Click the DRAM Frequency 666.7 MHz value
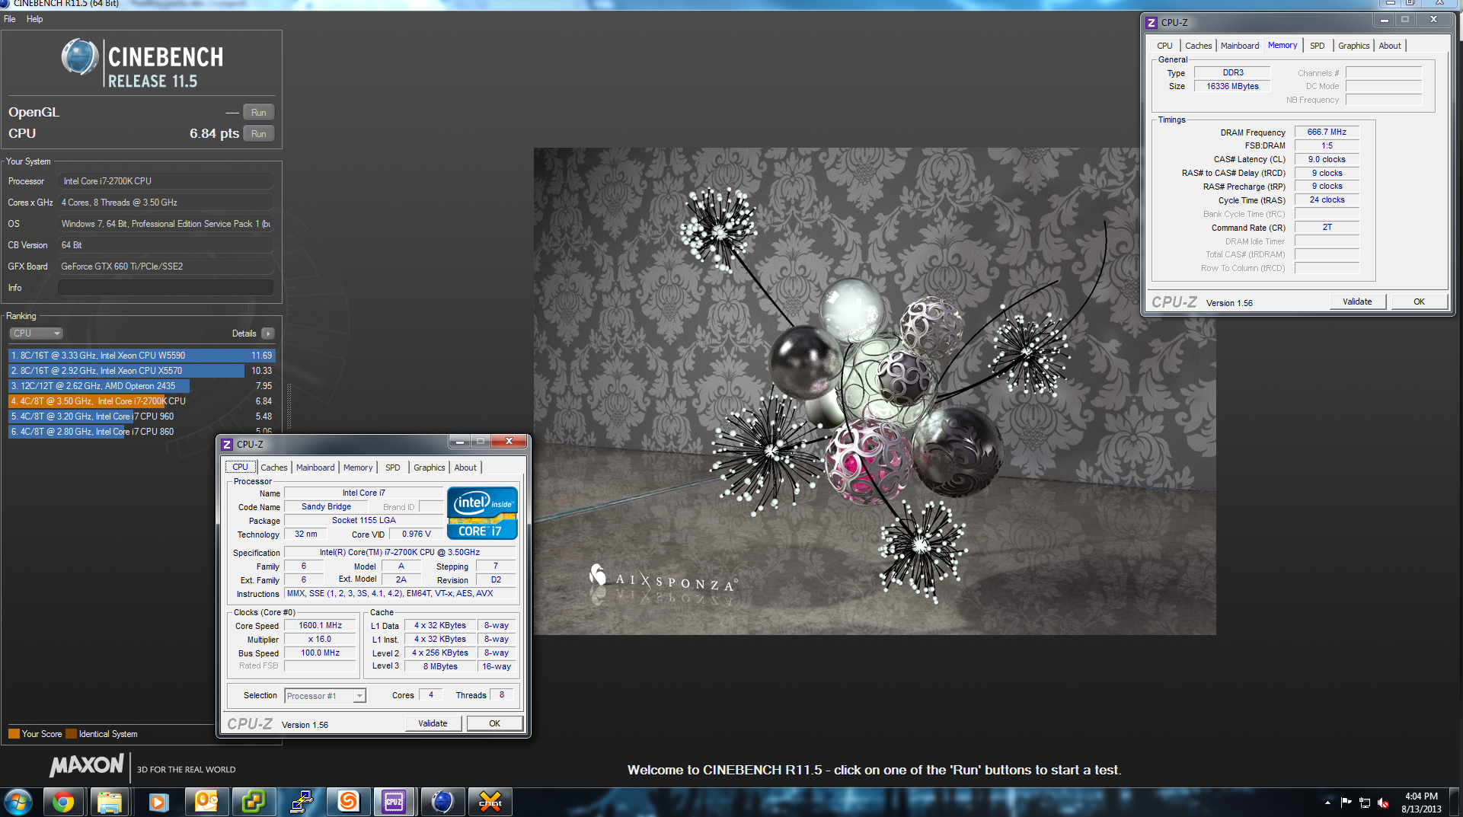1463x817 pixels. click(x=1327, y=132)
